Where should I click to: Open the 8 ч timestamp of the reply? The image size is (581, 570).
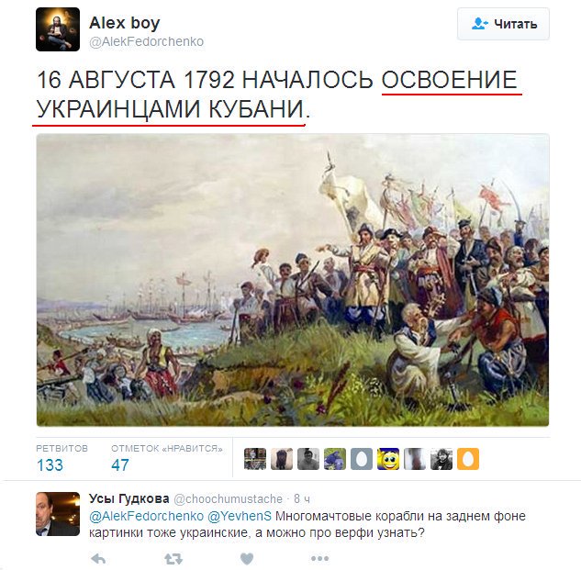click(x=302, y=499)
